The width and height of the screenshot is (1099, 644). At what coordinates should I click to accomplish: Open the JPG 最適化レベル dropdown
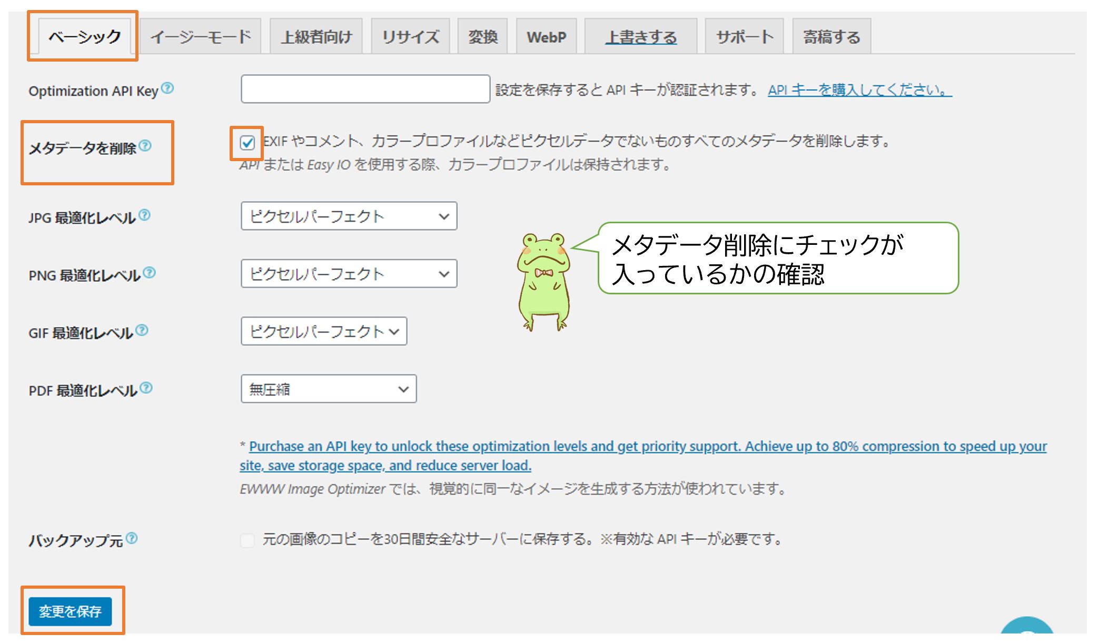tap(349, 216)
